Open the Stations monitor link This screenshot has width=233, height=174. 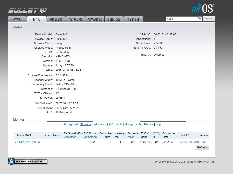86,124
